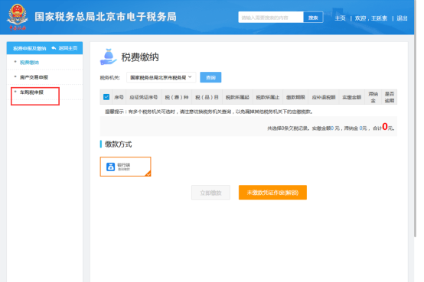
Task: Select 税费缴纳 in the sidebar menu
Action: [29, 63]
